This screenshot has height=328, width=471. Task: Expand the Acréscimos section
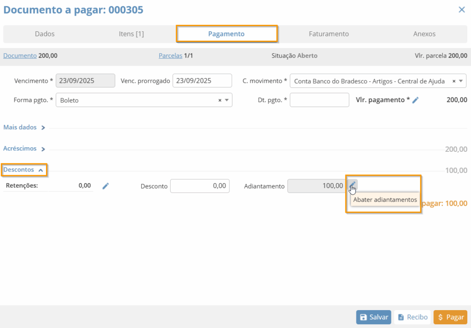(x=24, y=149)
